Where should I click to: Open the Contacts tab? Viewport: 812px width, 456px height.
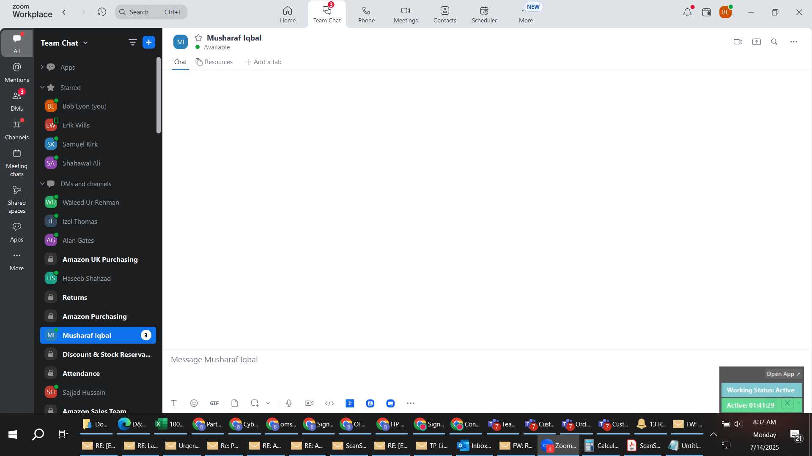[x=445, y=14]
